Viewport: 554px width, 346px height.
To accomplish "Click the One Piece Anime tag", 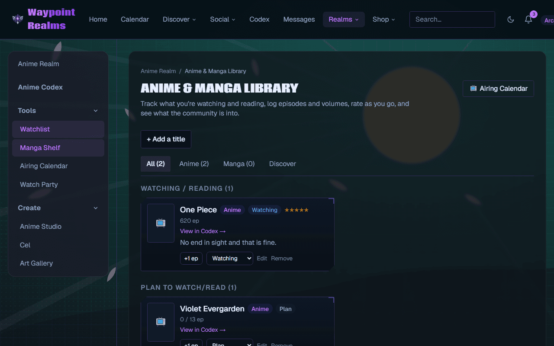I will 232,210.
